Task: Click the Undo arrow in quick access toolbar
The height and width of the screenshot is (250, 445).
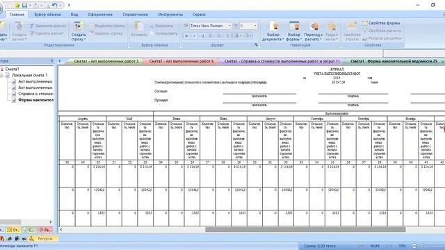Action: point(54,6)
